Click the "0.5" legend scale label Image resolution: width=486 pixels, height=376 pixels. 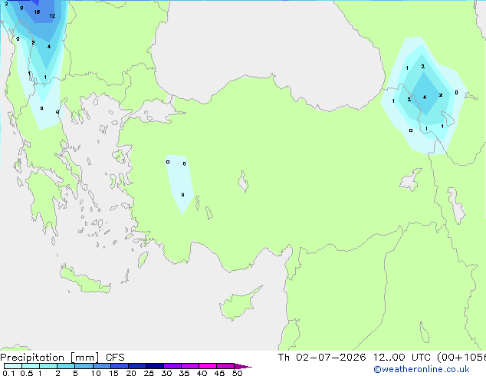[x=26, y=373]
